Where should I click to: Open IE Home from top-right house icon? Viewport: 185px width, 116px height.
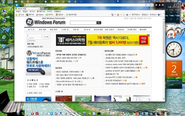156,5
